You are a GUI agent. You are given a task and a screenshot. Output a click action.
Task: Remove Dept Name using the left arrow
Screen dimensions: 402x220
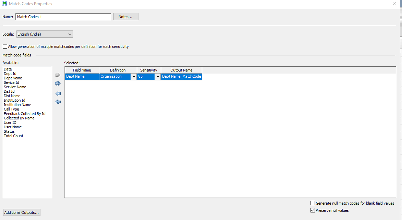(x=58, y=93)
